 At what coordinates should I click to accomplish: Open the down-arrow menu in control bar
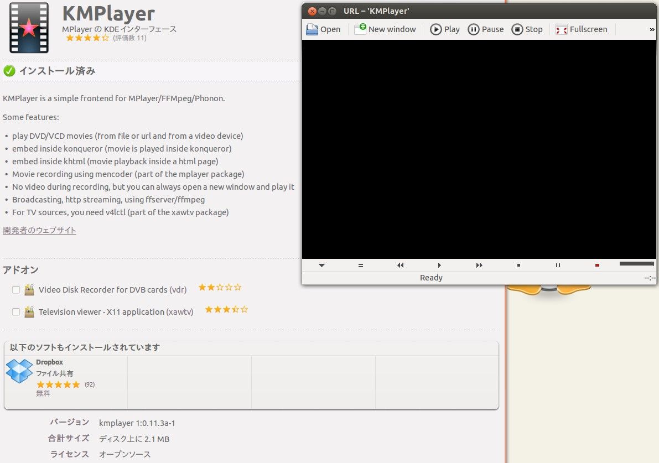(321, 265)
